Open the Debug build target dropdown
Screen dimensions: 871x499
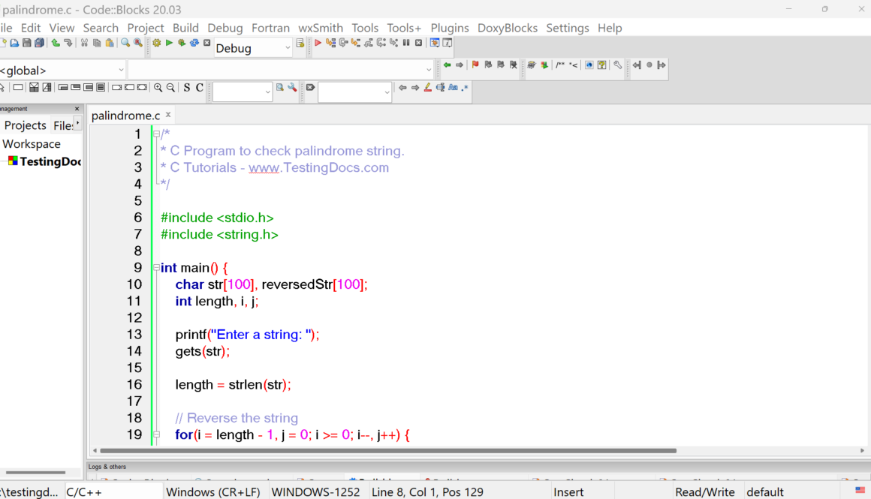tap(252, 47)
